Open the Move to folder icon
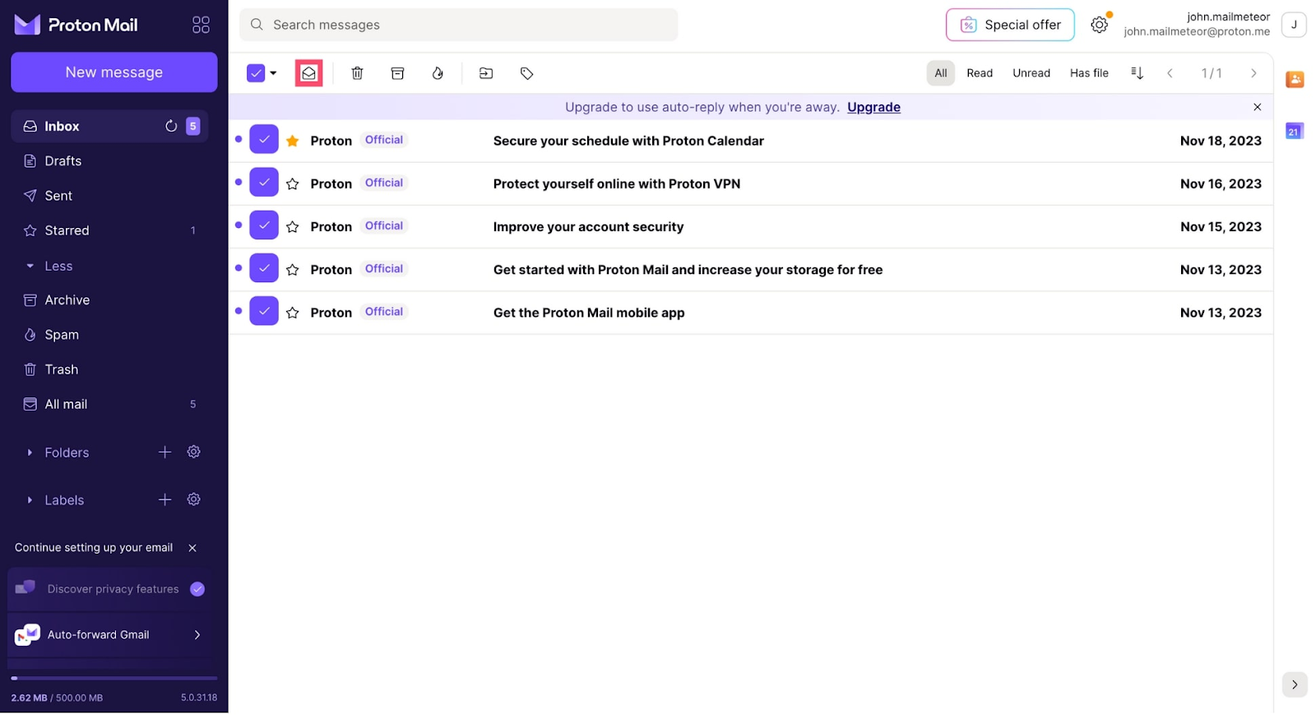This screenshot has height=715, width=1316. (x=486, y=73)
